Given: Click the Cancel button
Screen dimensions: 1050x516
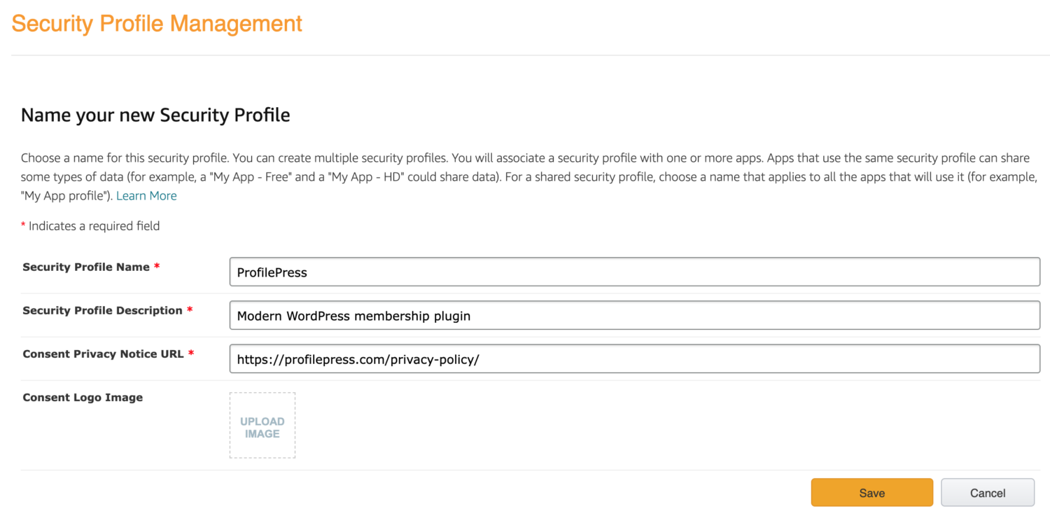Looking at the screenshot, I should click(988, 493).
